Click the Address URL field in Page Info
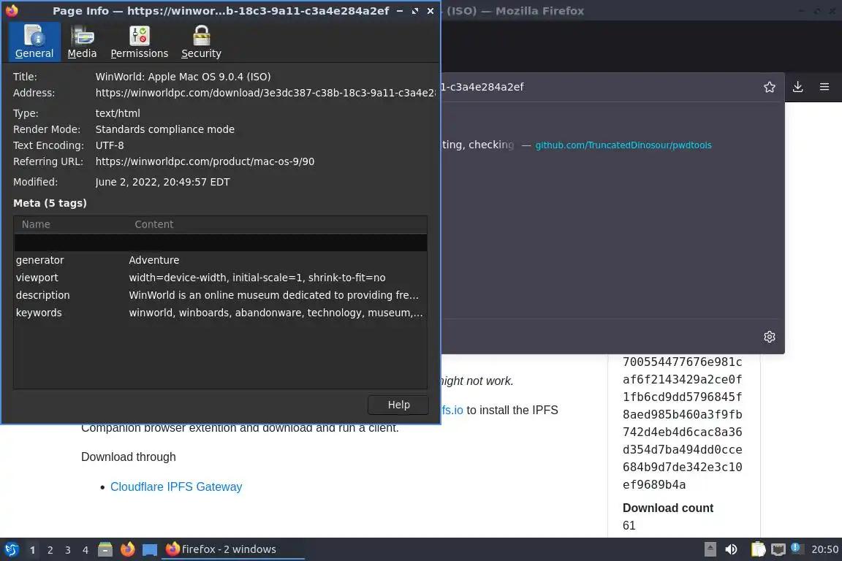The height and width of the screenshot is (561, 842). [x=265, y=93]
